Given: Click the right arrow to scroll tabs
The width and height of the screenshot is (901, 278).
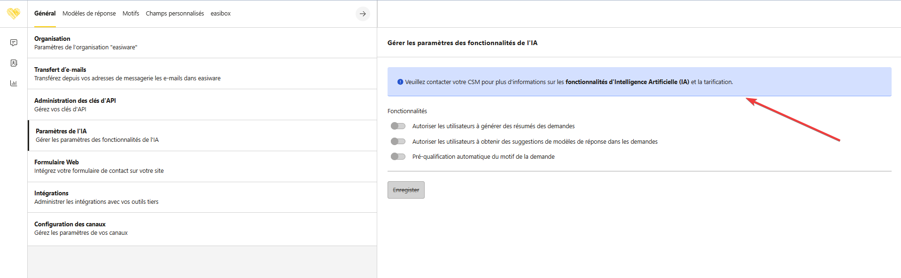Looking at the screenshot, I should (363, 14).
